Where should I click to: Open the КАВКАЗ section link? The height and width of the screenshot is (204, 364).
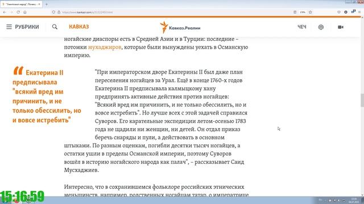(79, 27)
